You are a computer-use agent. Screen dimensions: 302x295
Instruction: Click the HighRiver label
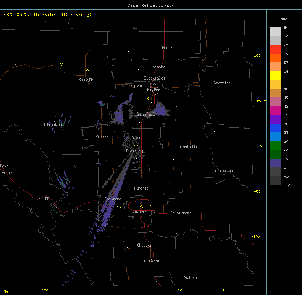(151, 260)
